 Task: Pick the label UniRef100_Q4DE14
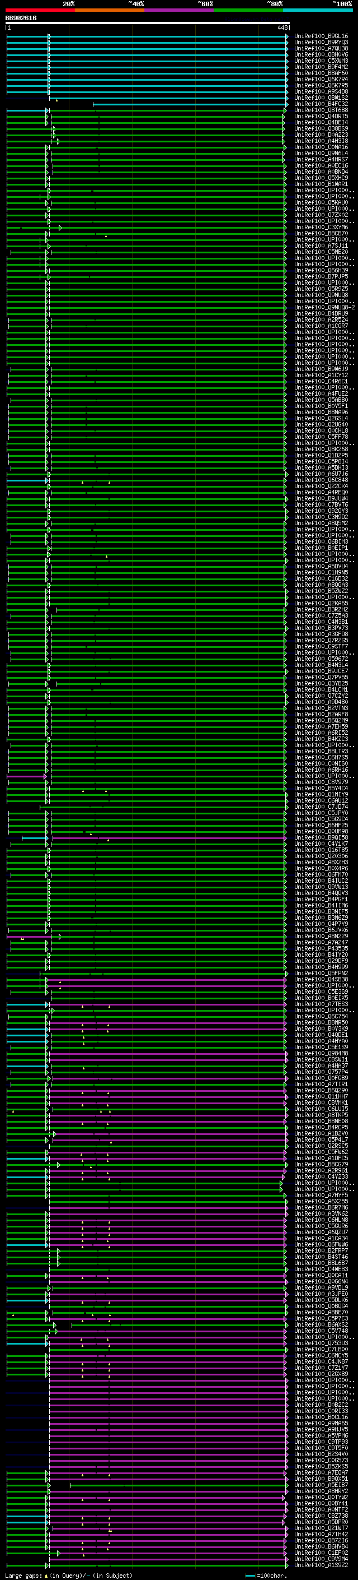pyautogui.click(x=321, y=123)
